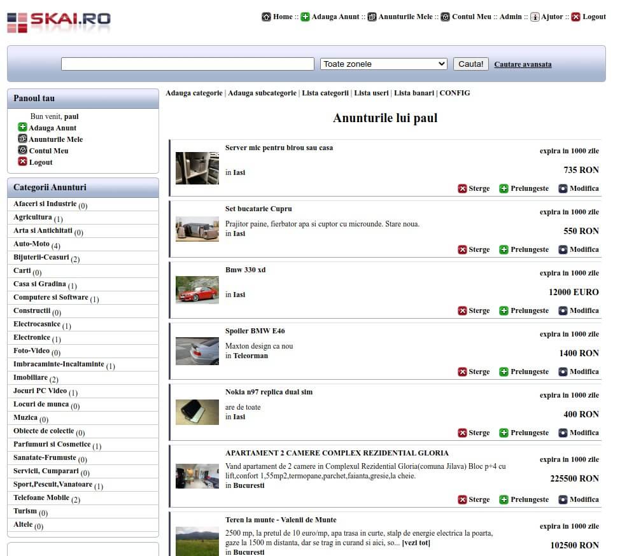This screenshot has width=620, height=556.
Task: Click green plus icon in Panoul tau sidebar
Action: point(22,127)
